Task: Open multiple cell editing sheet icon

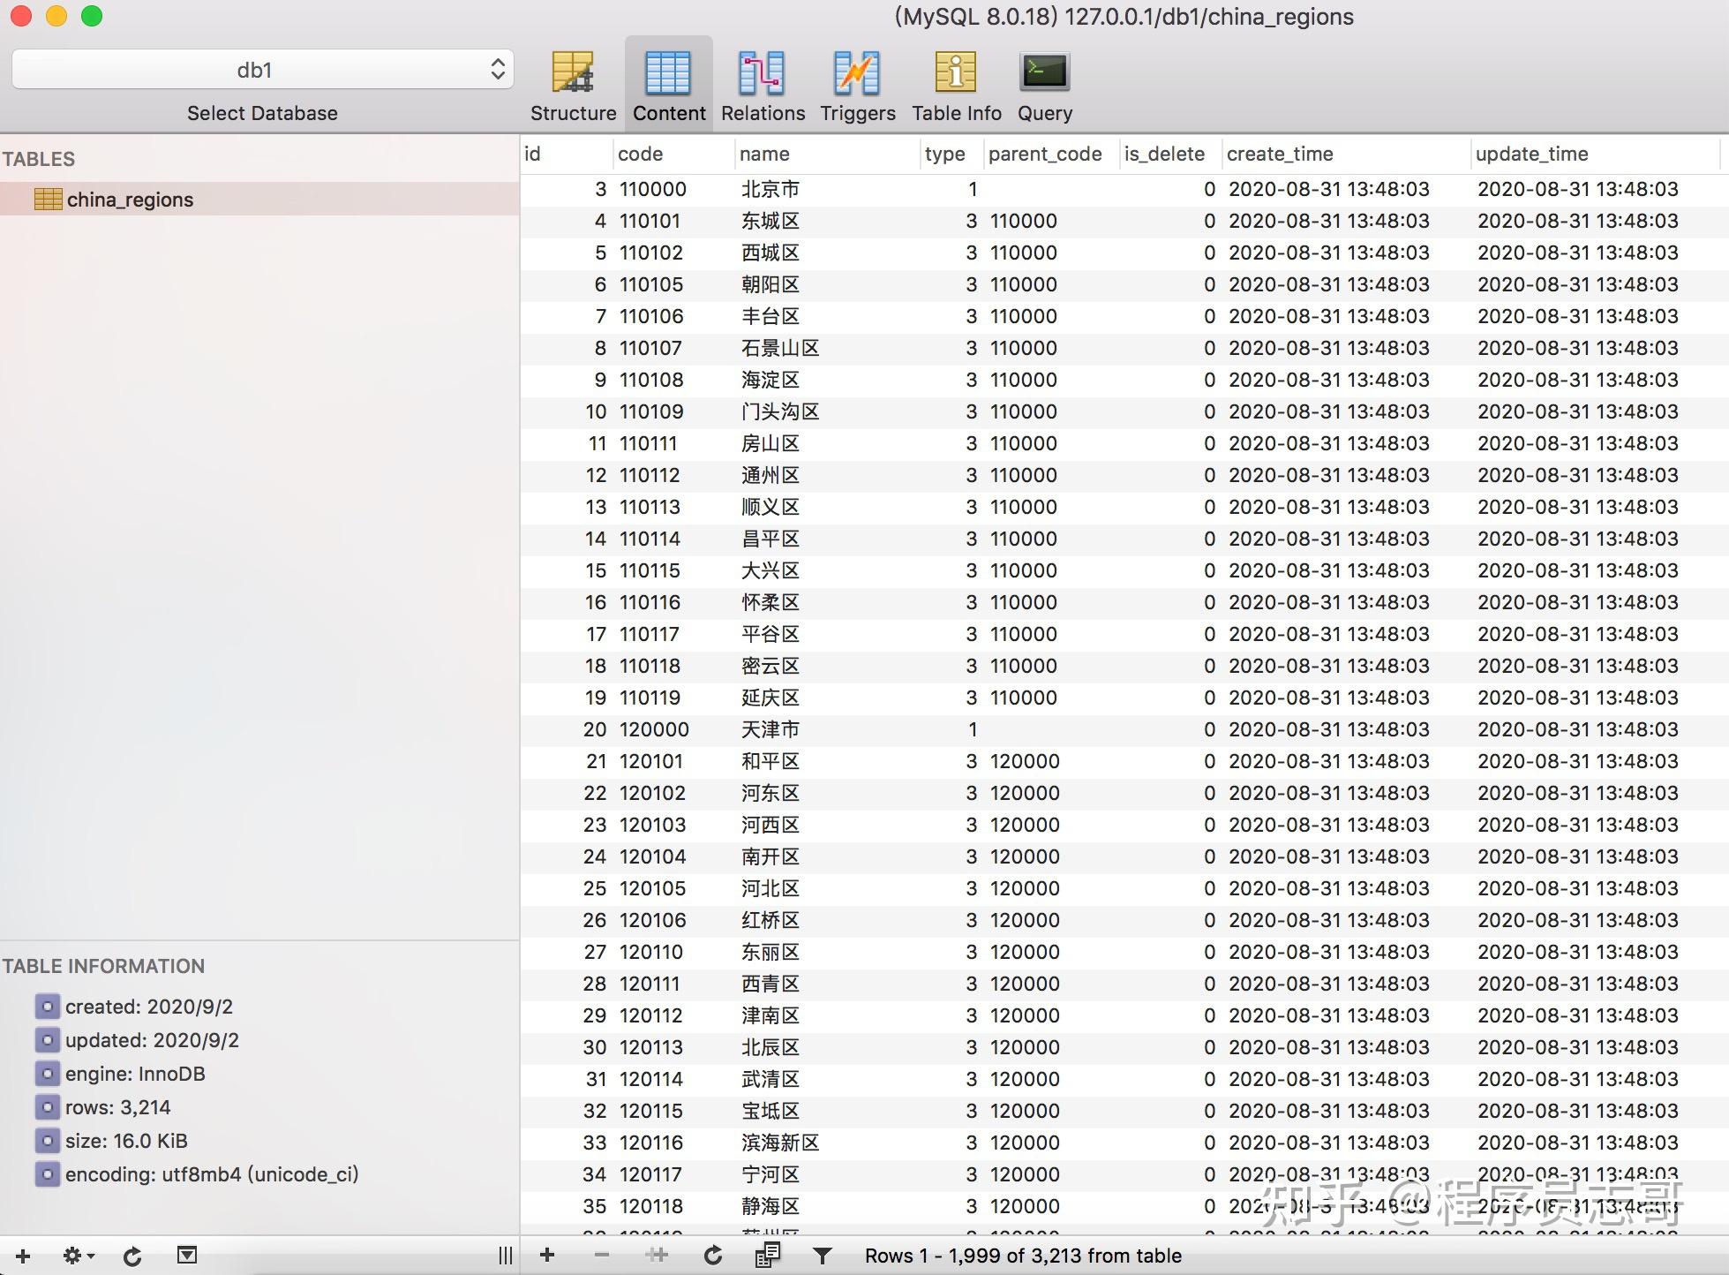Action: [x=767, y=1256]
